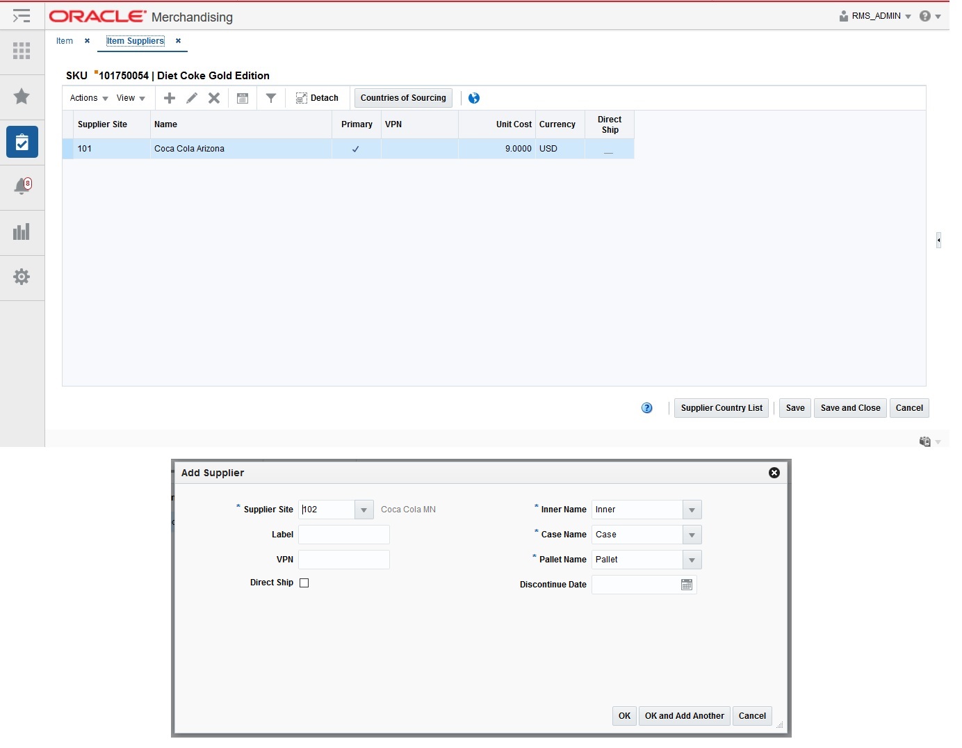The width and height of the screenshot is (962, 748).
Task: Click the 9.0000 unit cost cell
Action: [497, 149]
